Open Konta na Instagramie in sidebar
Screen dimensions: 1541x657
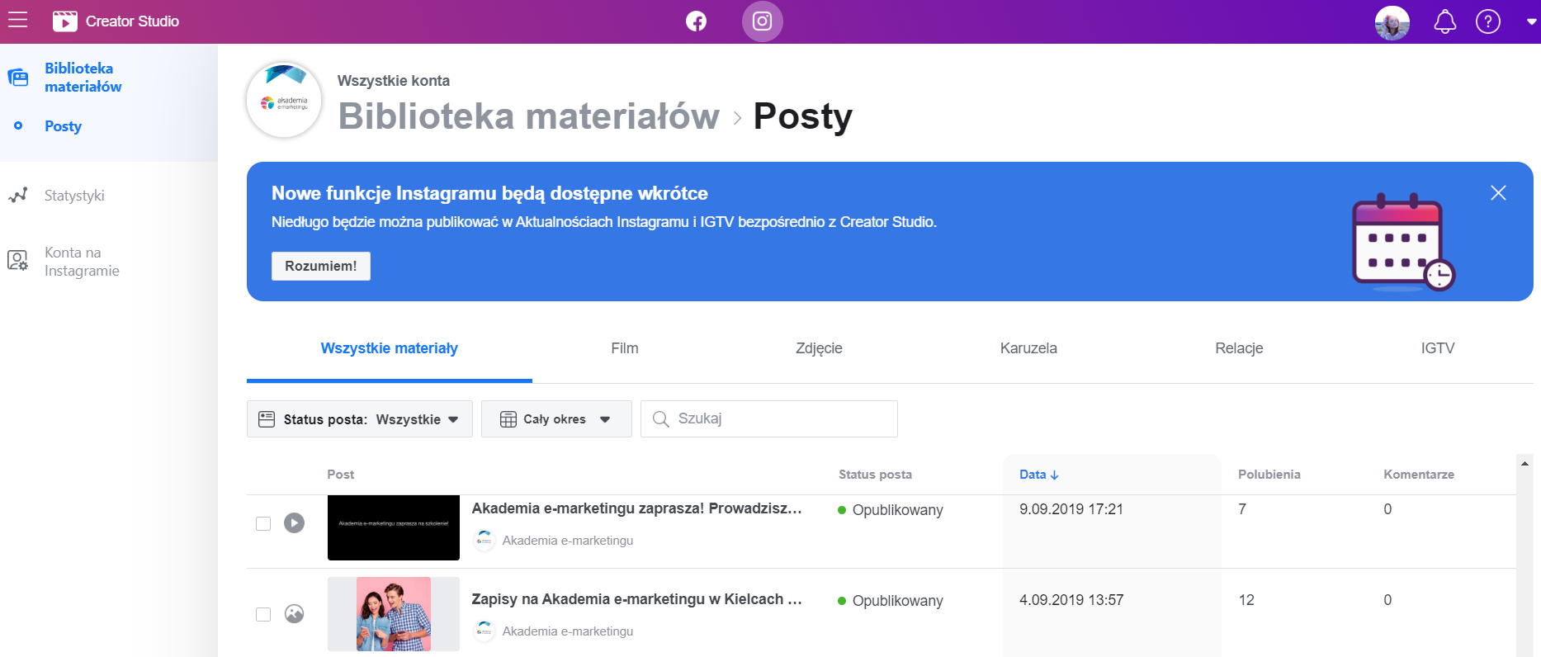[82, 262]
